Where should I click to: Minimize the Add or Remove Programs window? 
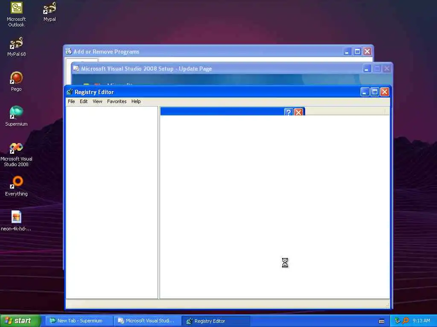pos(347,52)
